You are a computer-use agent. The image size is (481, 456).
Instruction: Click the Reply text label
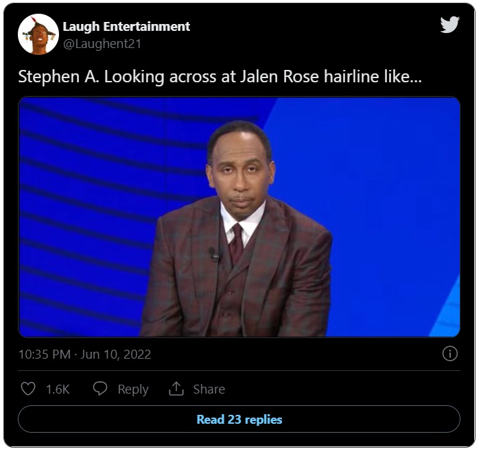tap(133, 389)
